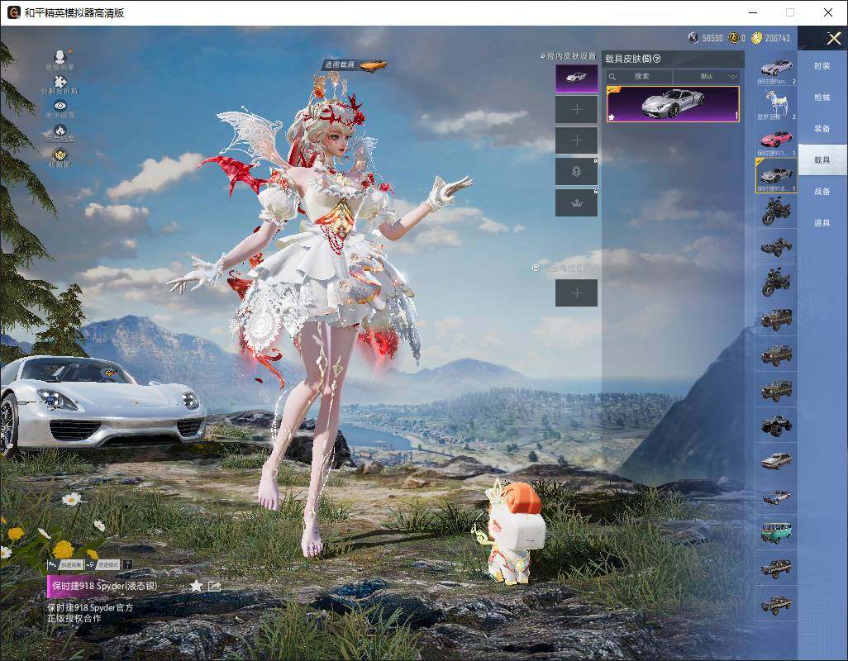Toggle the 展示设置 eye icon
Screen dimensions: 848x661
60,106
